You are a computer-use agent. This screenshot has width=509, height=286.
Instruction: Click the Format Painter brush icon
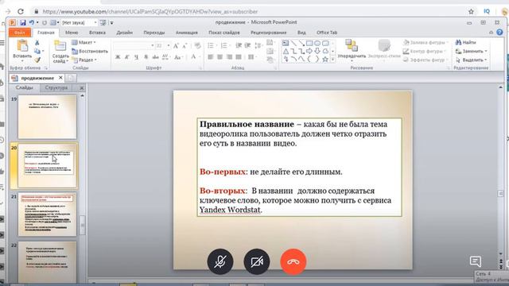click(37, 60)
